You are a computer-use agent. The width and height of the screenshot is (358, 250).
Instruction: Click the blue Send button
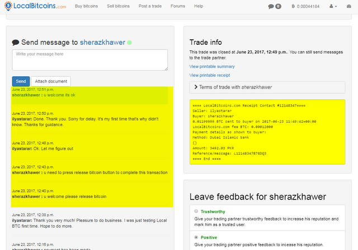pyautogui.click(x=21, y=81)
